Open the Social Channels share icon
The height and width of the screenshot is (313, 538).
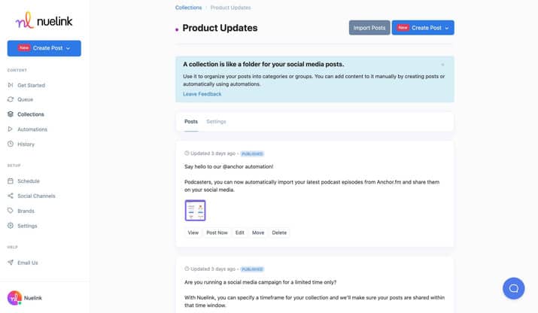(11, 196)
